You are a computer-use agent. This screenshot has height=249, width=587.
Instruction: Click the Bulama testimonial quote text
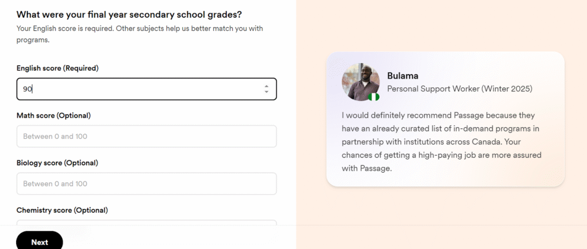442,142
